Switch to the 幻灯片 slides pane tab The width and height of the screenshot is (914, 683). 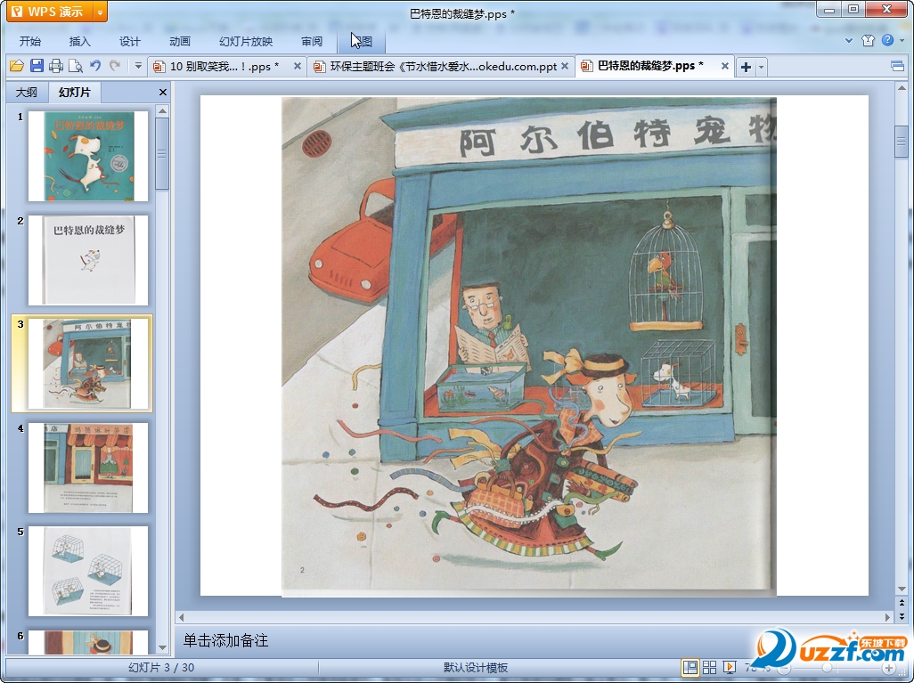[75, 92]
